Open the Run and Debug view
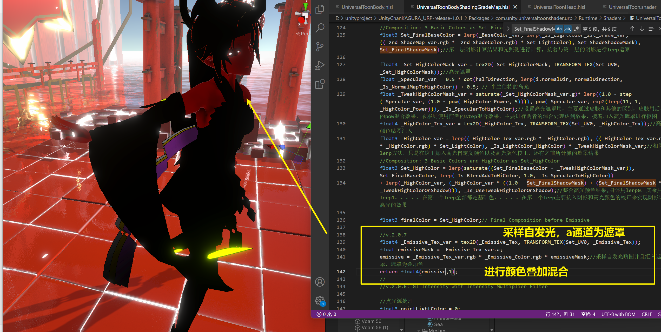Viewport: 661px width, 332px height. [320, 65]
